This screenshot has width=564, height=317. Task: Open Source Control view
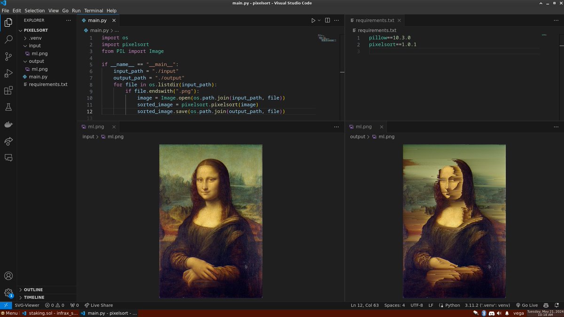[x=8, y=56]
